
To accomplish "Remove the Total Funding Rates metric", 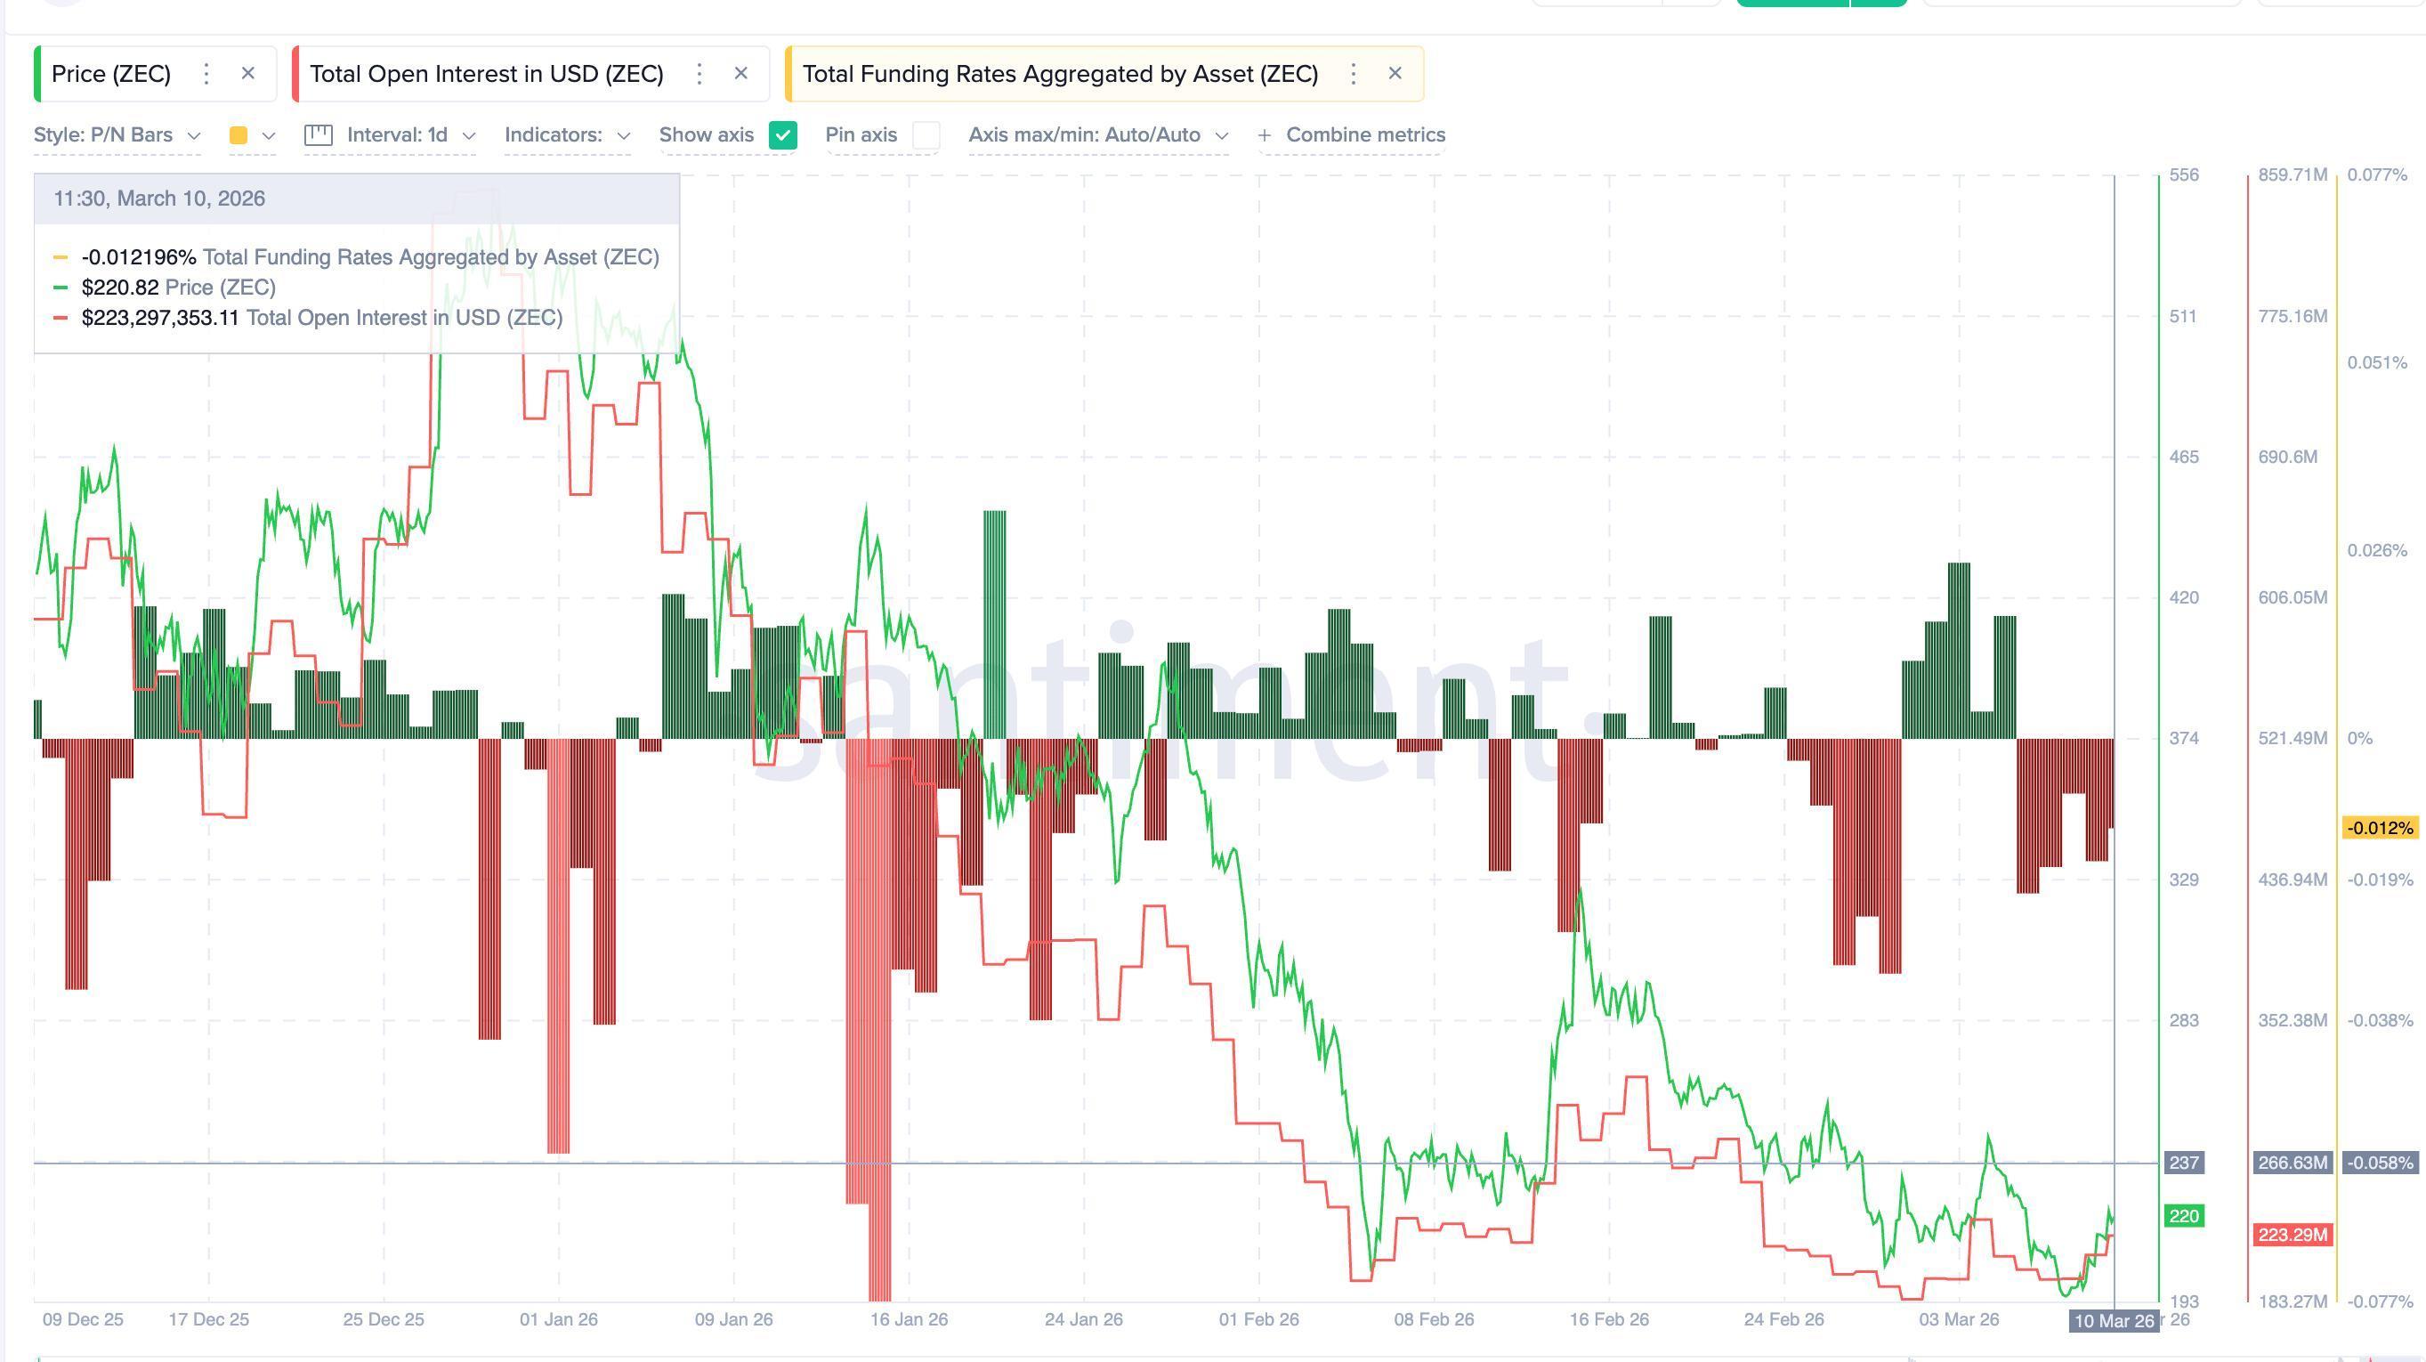I will pos(1395,74).
